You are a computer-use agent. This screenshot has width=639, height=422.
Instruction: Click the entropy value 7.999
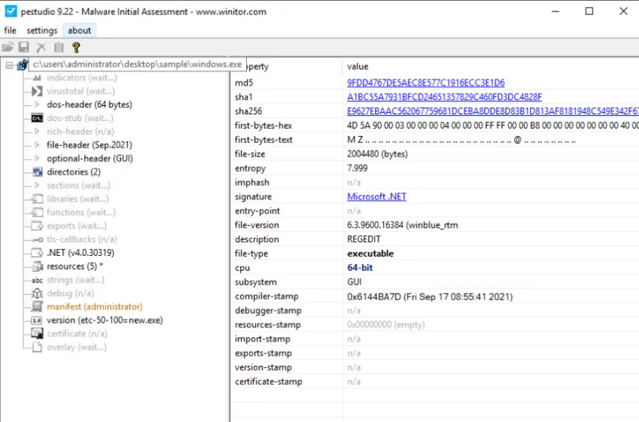(x=357, y=168)
